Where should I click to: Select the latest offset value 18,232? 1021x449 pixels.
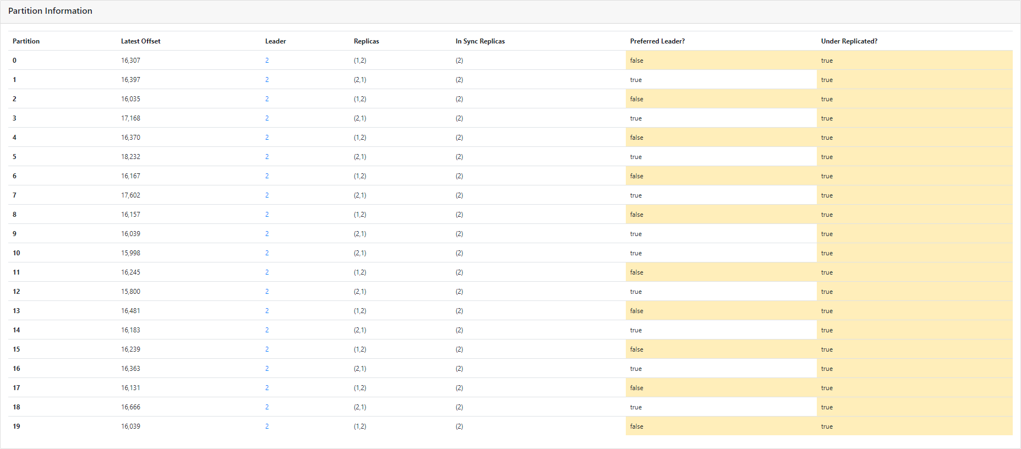click(130, 157)
